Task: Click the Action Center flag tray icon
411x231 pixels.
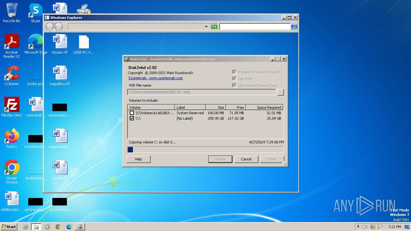Action: [x=380, y=227]
